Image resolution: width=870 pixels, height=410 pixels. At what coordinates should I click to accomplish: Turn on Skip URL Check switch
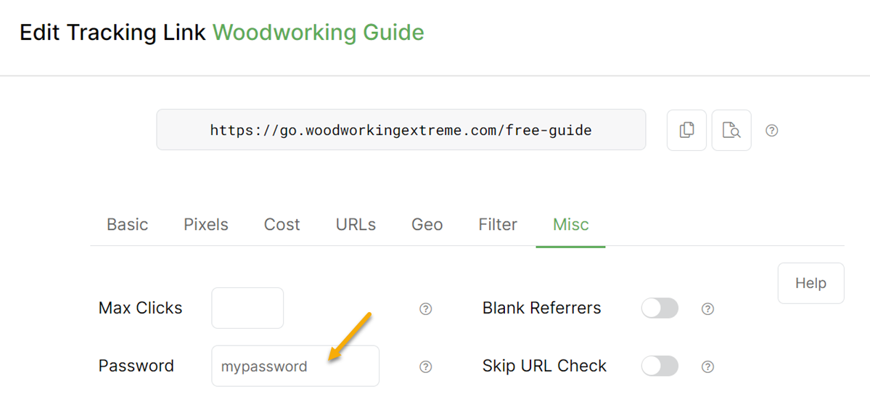(660, 366)
